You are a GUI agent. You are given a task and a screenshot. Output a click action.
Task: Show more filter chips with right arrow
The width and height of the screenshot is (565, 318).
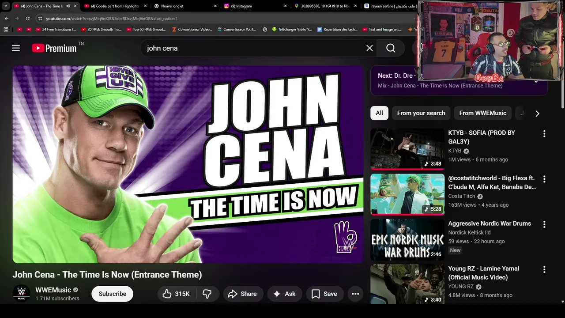(x=537, y=114)
